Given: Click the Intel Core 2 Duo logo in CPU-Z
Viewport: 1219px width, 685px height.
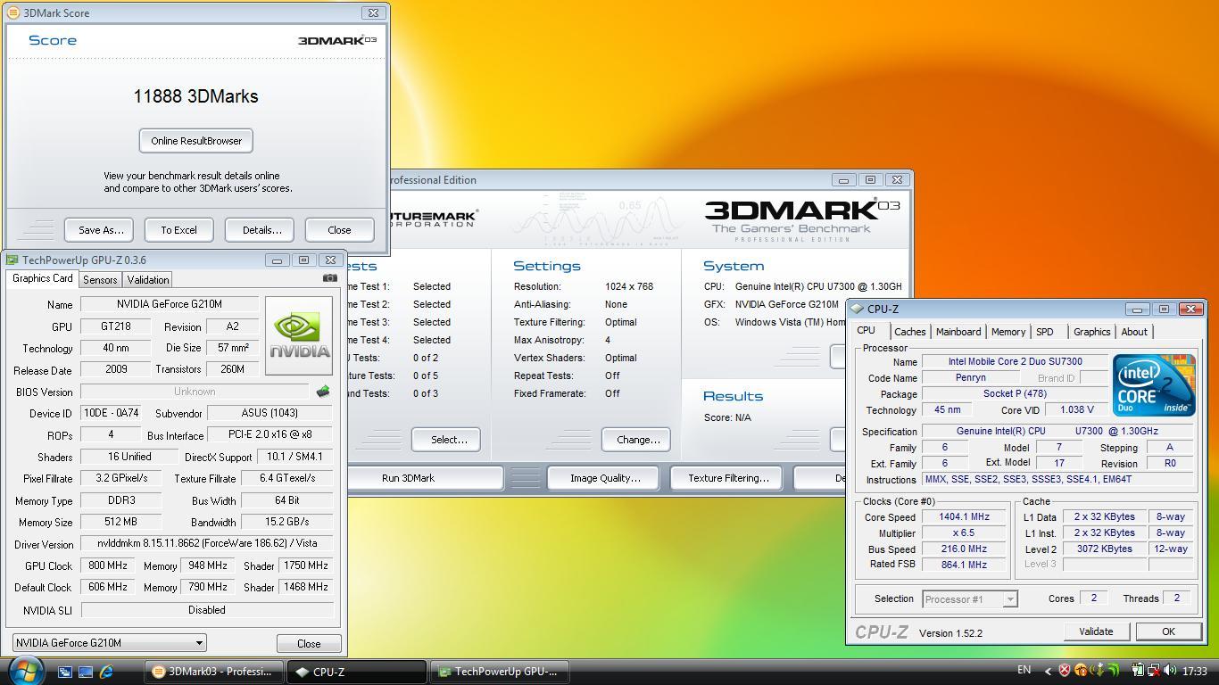Looking at the screenshot, I should pyautogui.click(x=1154, y=384).
